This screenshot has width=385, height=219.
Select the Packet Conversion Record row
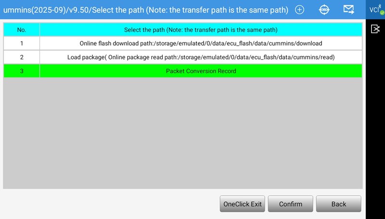coord(201,71)
